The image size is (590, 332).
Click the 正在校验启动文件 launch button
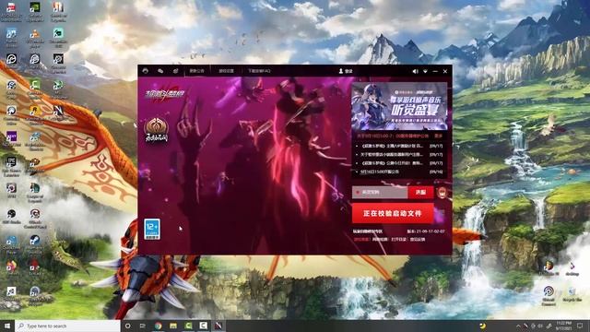[x=393, y=213]
